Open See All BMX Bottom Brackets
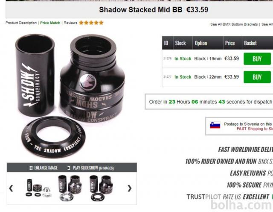 [x=234, y=24]
